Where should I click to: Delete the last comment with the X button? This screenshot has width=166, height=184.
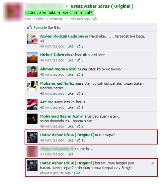click(153, 163)
